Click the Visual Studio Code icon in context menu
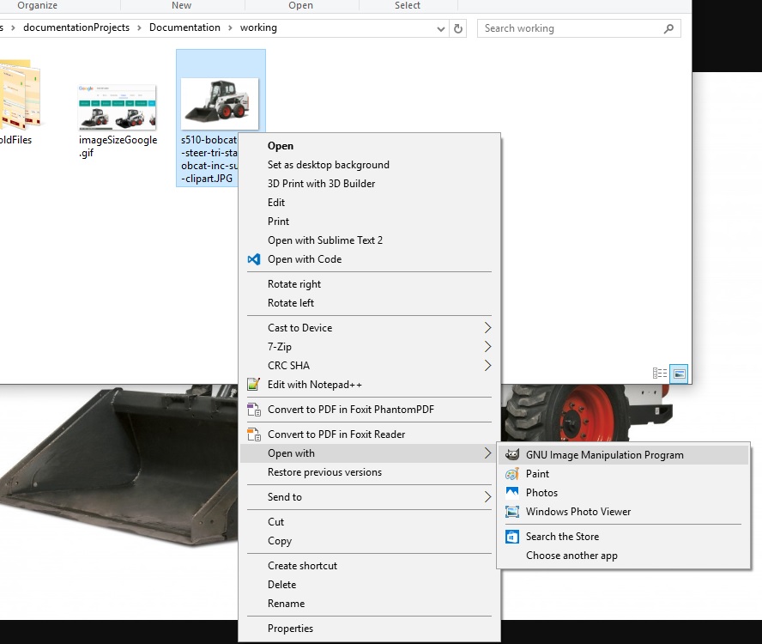 pos(254,259)
